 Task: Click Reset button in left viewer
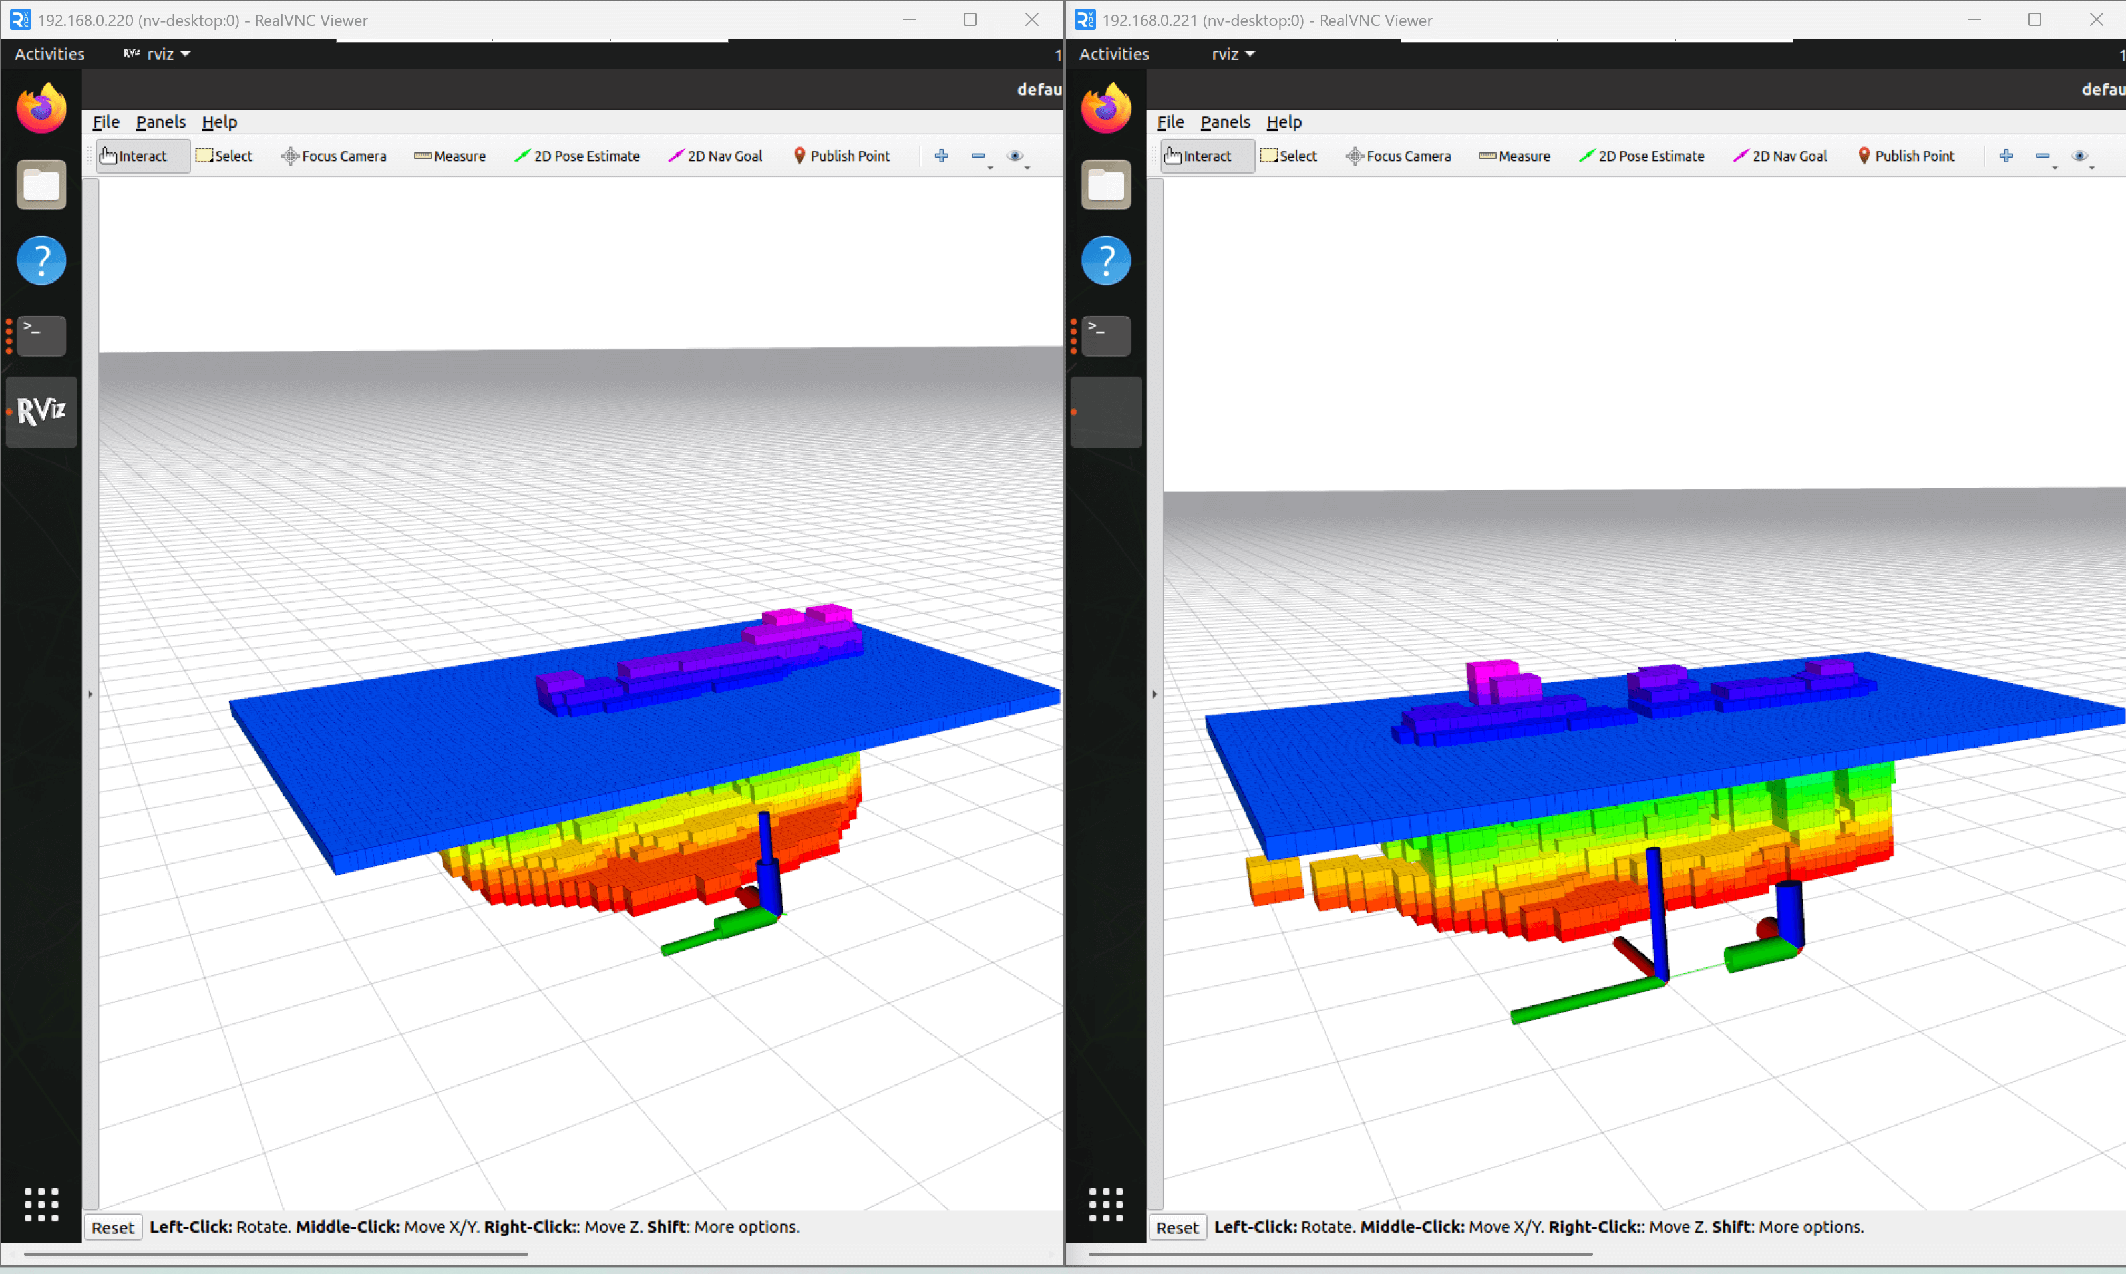(x=112, y=1227)
